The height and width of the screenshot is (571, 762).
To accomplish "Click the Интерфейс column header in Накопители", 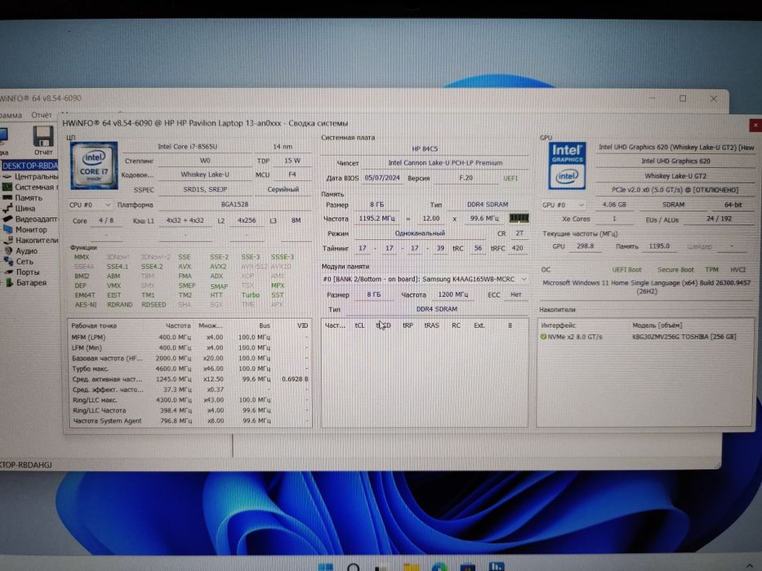I will (558, 325).
